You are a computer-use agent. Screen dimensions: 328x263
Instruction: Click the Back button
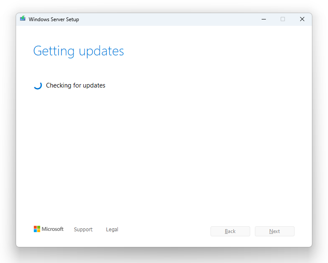(230, 231)
